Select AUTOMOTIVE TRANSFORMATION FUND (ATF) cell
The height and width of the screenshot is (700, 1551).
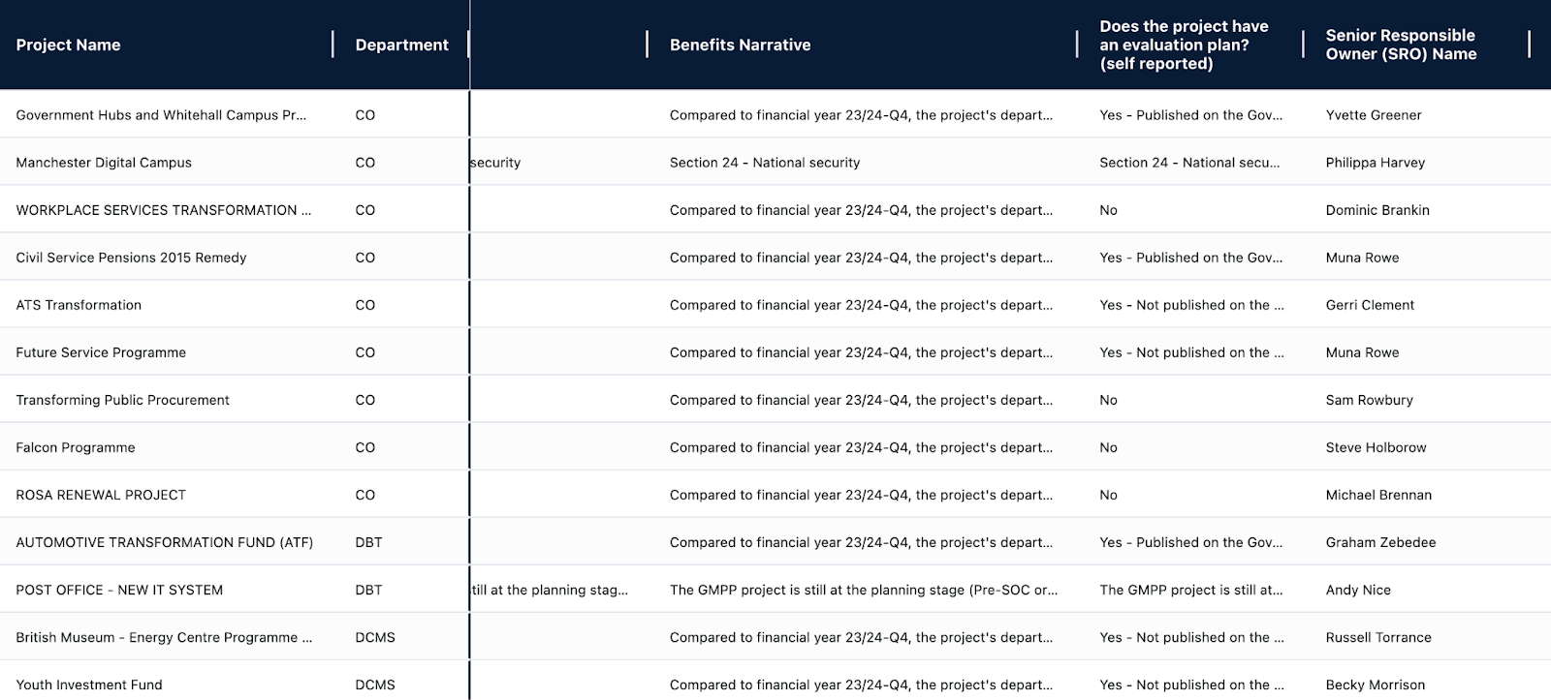pos(165,542)
